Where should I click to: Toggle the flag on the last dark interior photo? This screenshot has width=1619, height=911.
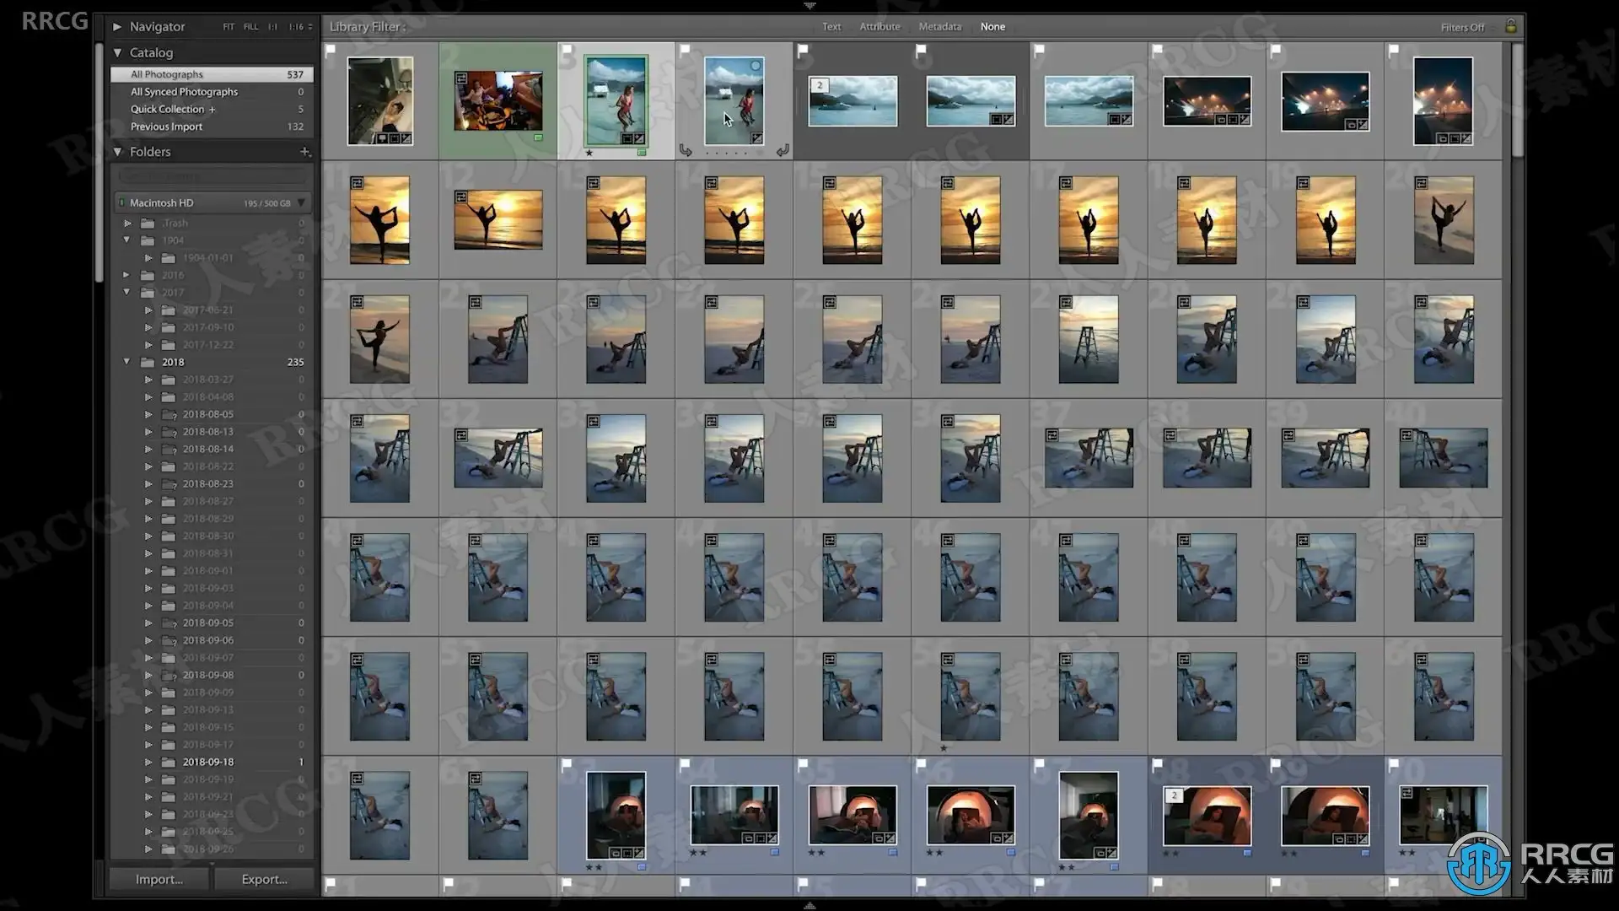[x=1394, y=764]
